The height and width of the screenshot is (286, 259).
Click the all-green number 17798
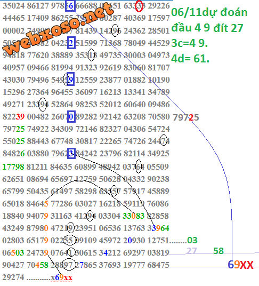(13, 167)
